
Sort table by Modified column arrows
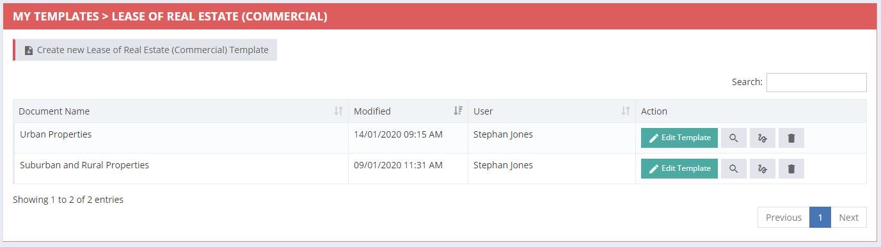(x=458, y=111)
